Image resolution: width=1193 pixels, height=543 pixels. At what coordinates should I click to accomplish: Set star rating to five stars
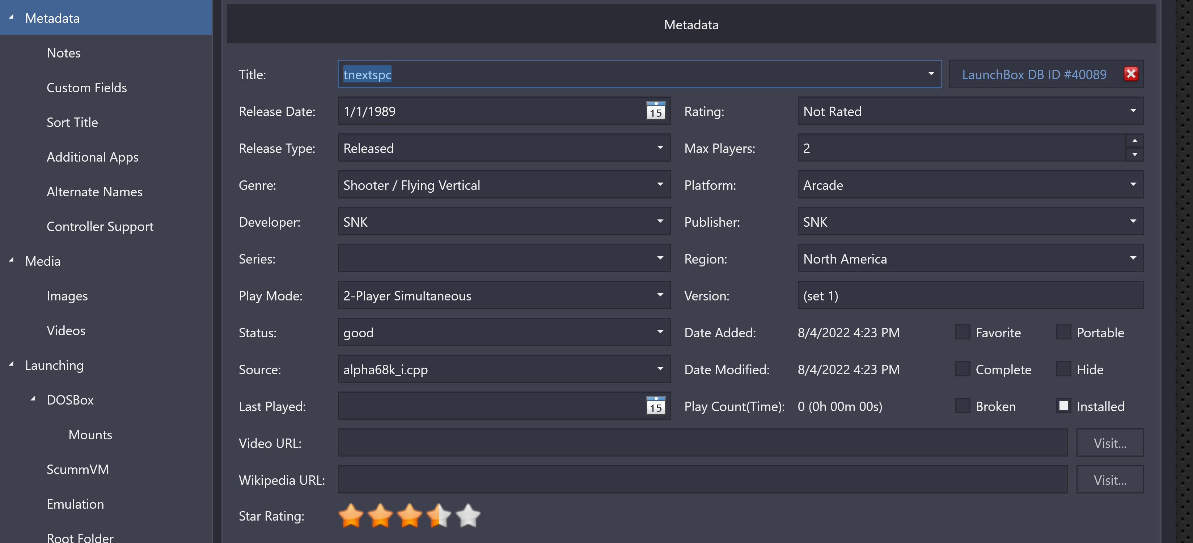468,515
